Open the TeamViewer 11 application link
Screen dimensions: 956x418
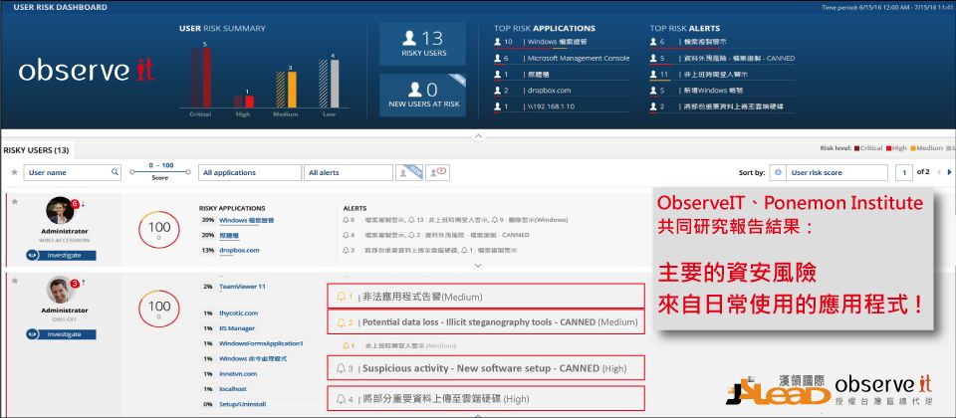pos(242,286)
